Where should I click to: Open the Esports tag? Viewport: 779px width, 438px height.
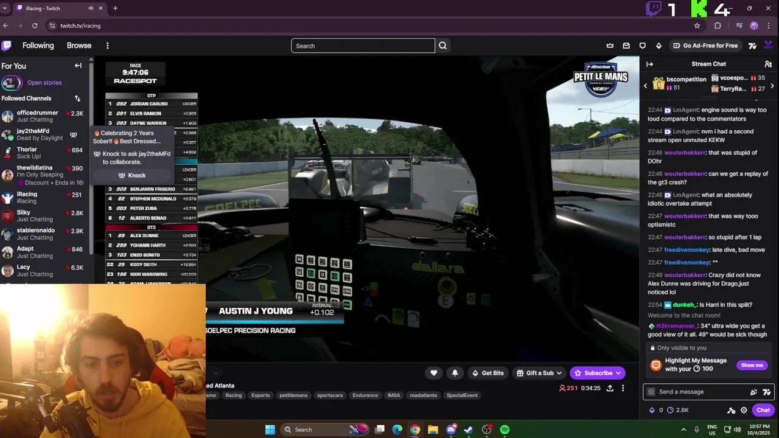pyautogui.click(x=260, y=395)
